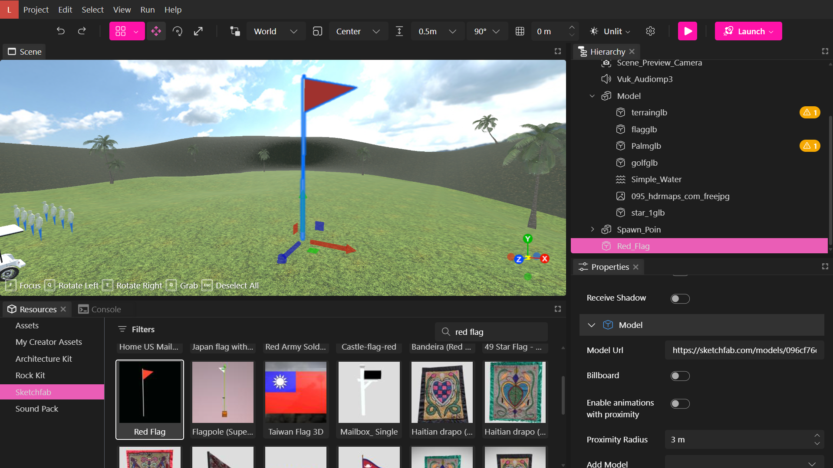833x468 pixels.
Task: Collapse the Model group in Hierarchy
Action: pos(592,96)
